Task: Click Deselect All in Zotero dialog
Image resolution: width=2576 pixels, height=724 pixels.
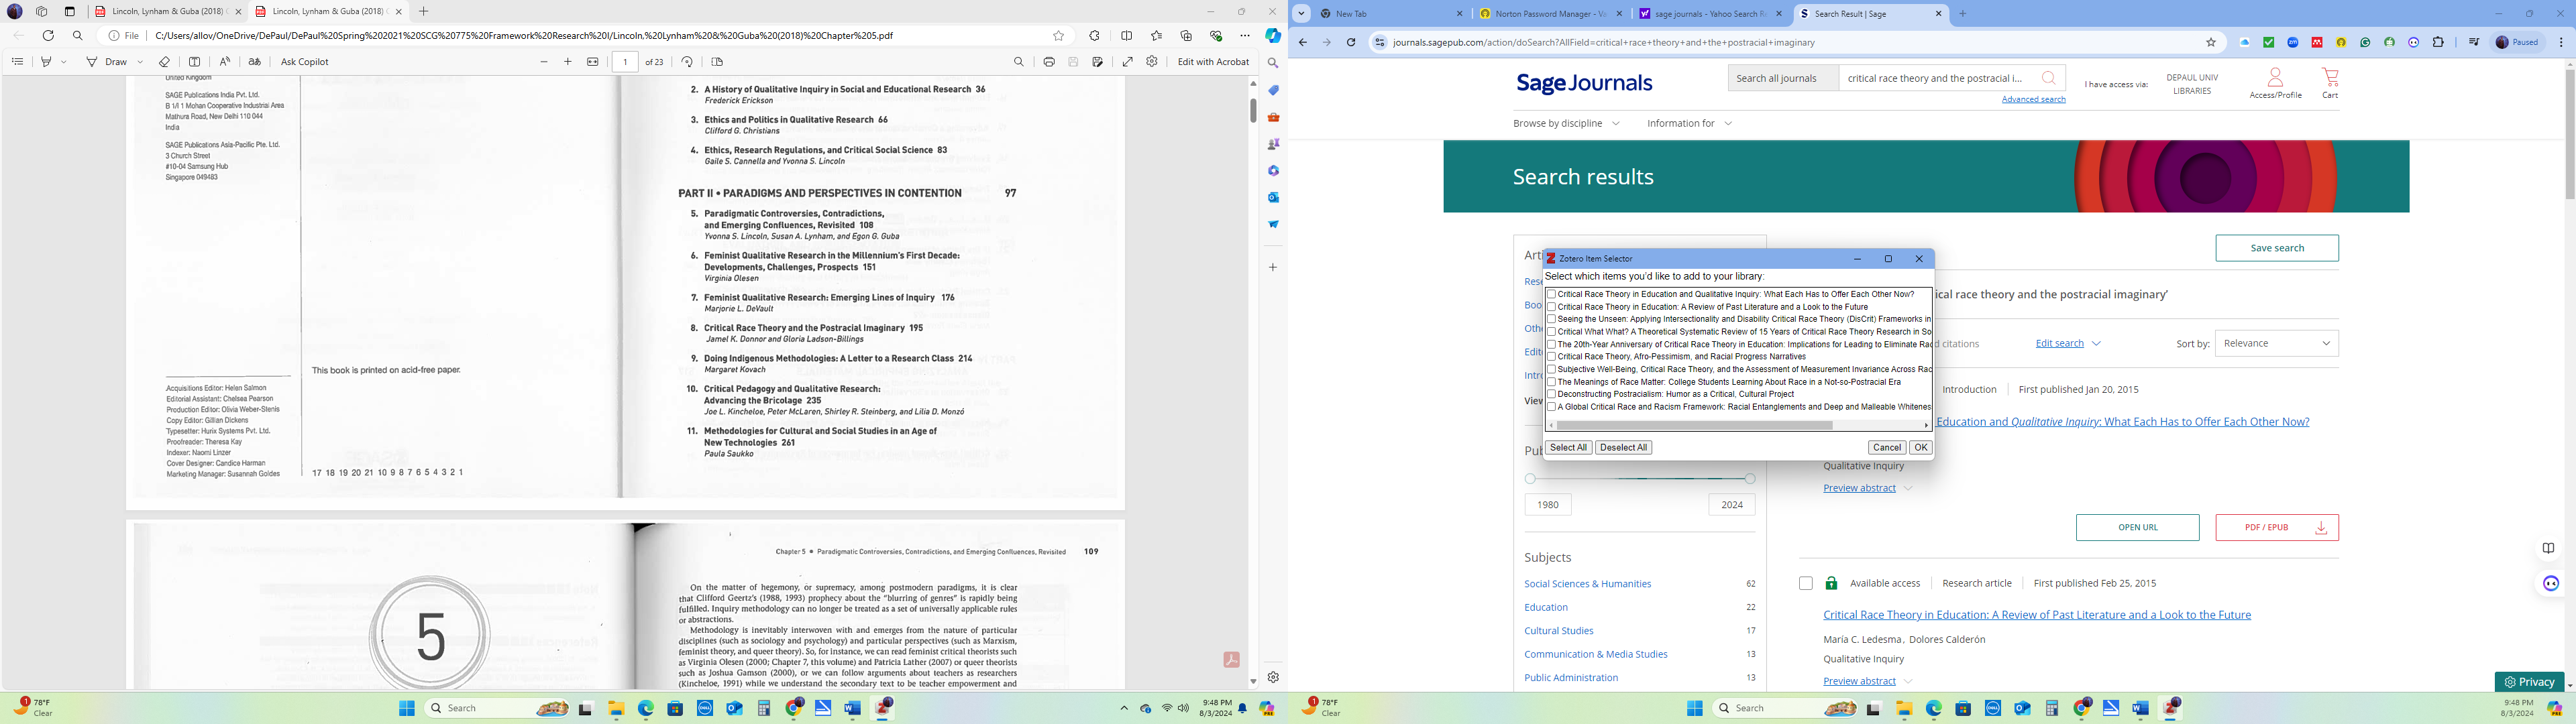Action: [x=1623, y=448]
